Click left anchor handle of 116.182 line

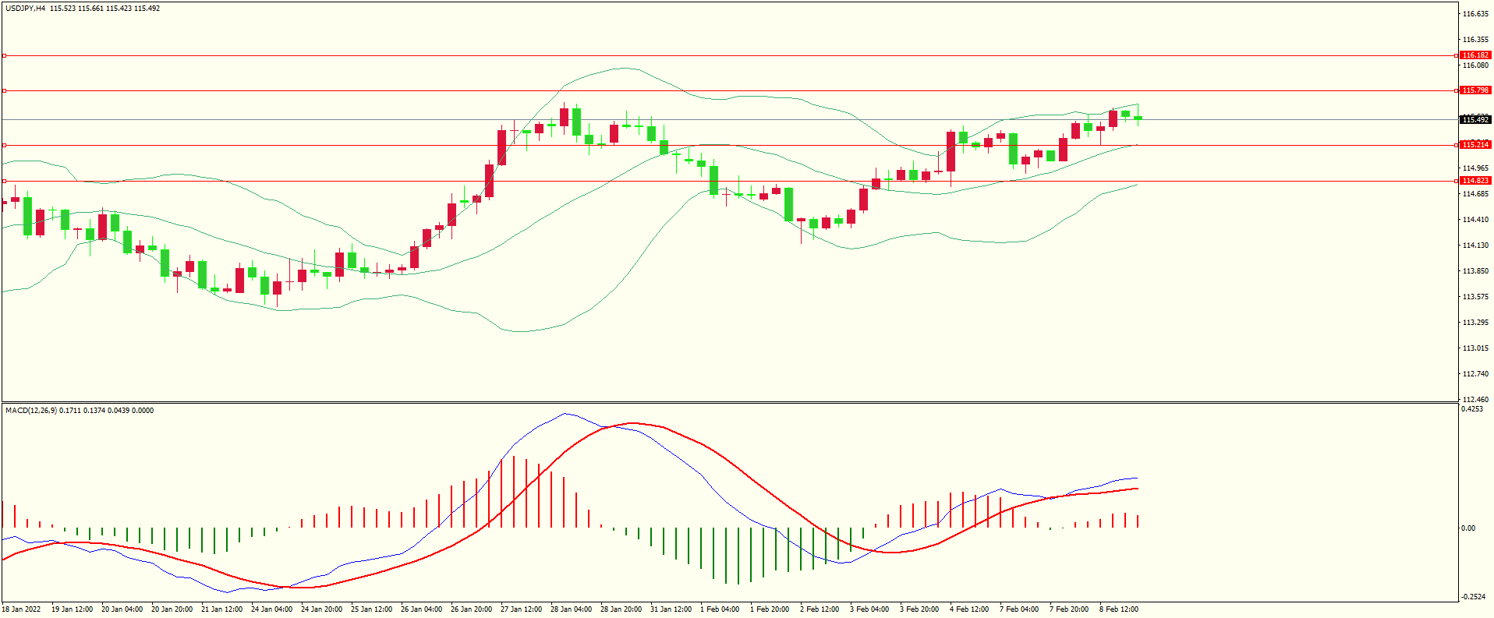(4, 55)
